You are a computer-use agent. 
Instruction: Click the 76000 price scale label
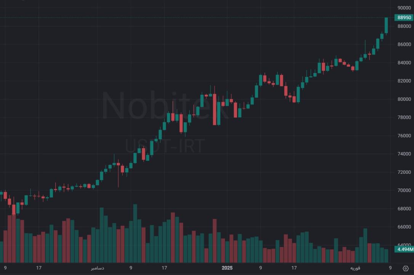(404, 136)
